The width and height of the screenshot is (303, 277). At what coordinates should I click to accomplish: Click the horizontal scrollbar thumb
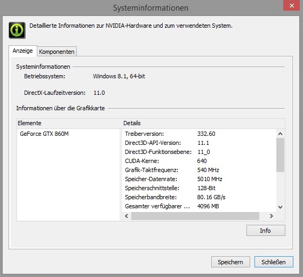click(195, 216)
